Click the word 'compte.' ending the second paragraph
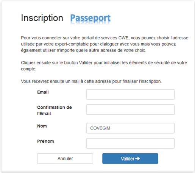The width and height of the screenshot is (195, 173). (29, 69)
